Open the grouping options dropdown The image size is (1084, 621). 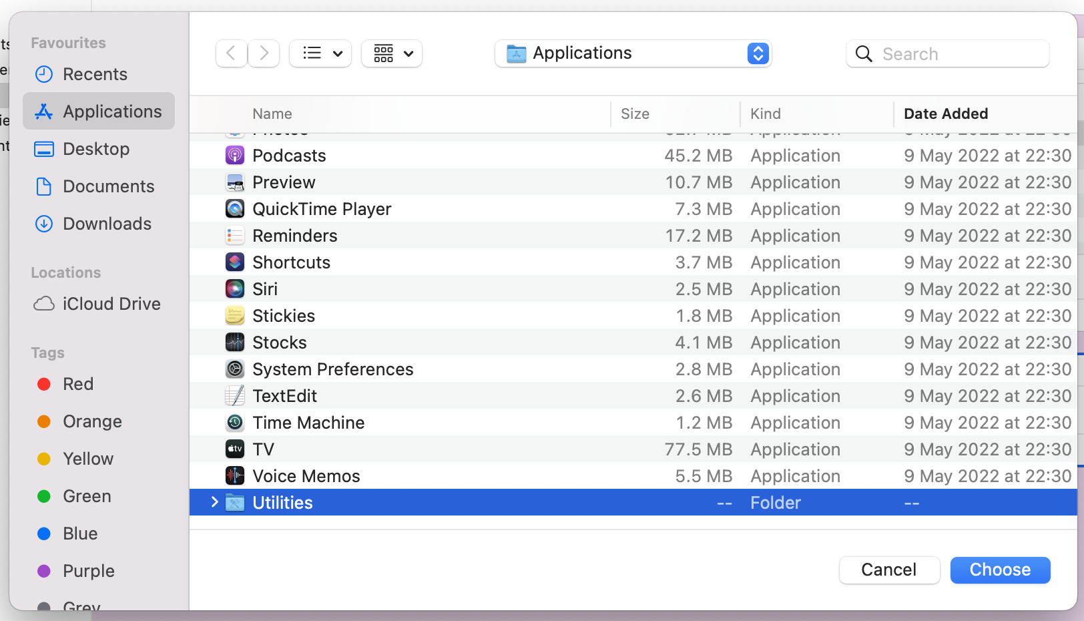click(392, 53)
